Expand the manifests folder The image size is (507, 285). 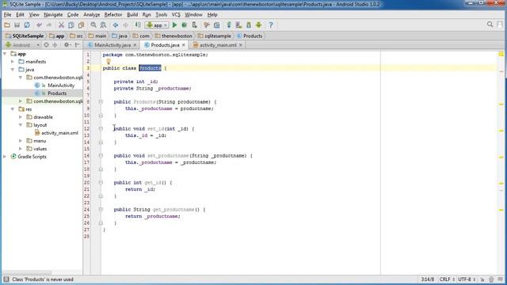pyautogui.click(x=13, y=62)
